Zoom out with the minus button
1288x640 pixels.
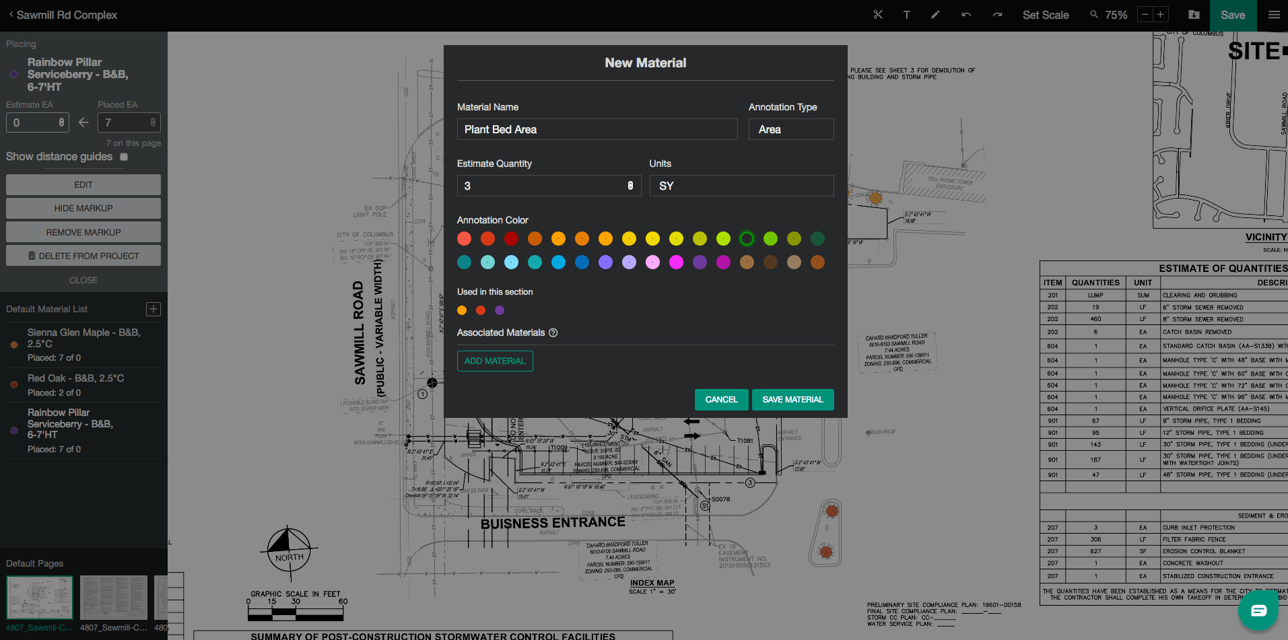point(1145,14)
